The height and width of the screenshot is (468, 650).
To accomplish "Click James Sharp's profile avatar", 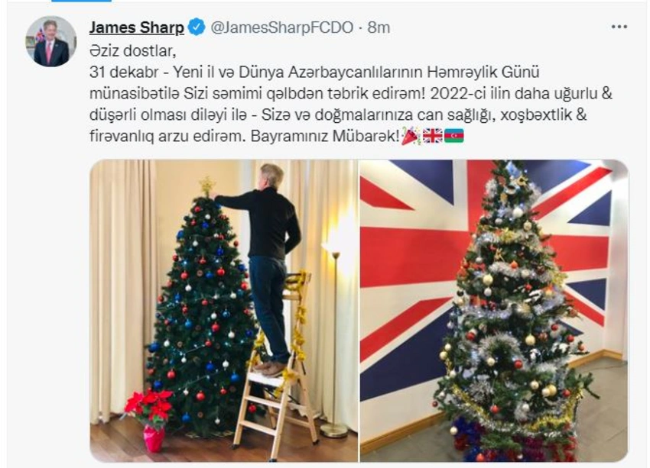I will tap(51, 41).
